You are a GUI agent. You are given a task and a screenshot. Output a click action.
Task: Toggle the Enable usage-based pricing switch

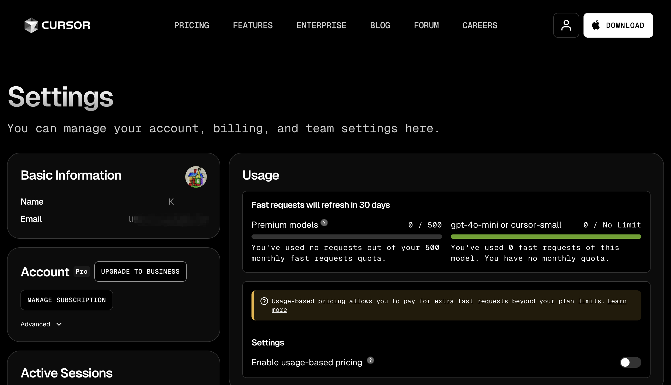[x=630, y=362]
